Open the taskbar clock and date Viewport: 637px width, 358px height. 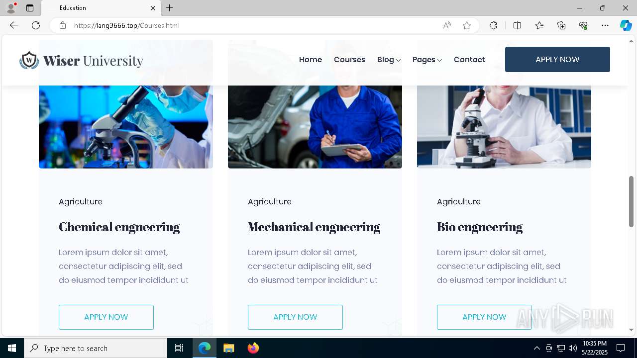594,348
